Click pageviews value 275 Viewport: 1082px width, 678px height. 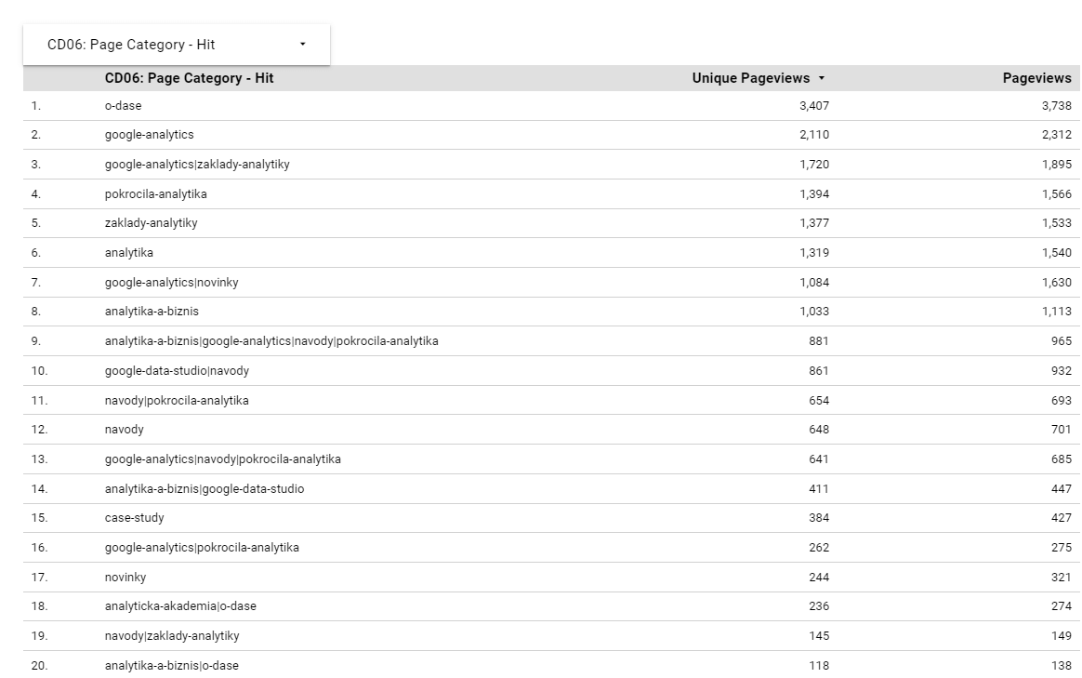click(x=1062, y=548)
